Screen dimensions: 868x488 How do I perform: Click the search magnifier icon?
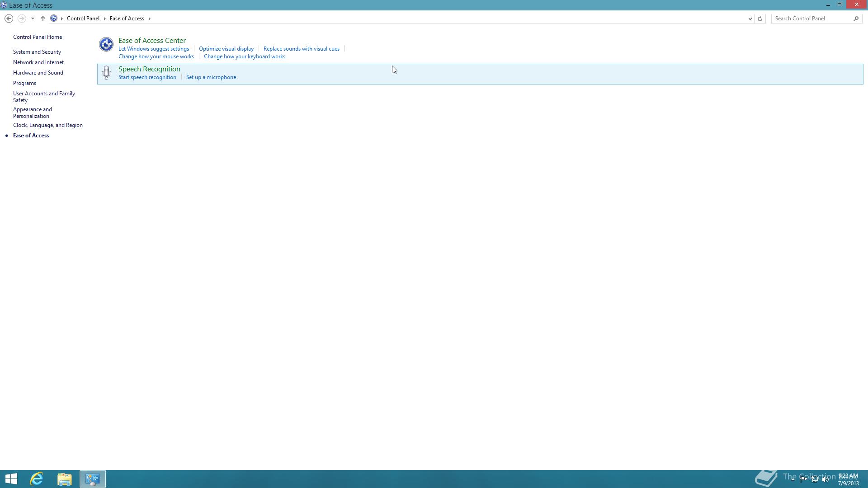pos(856,19)
